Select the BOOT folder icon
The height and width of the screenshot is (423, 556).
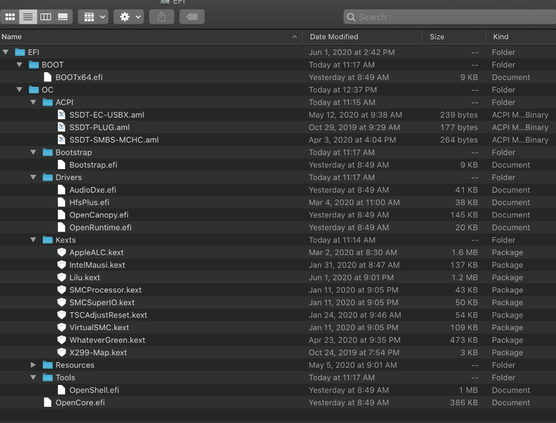tap(33, 65)
